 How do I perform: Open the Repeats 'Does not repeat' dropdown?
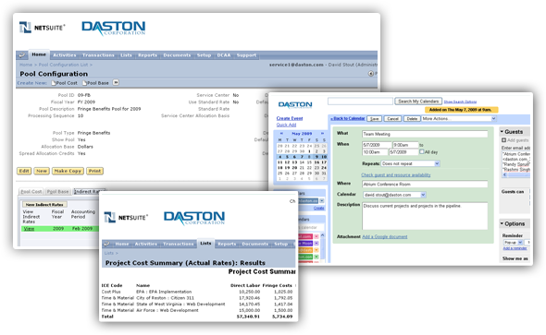411,163
